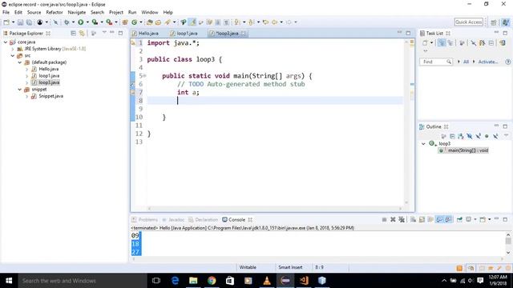Click the New Java Package icon
The height and width of the screenshot is (288, 513).
pyautogui.click(x=125, y=22)
